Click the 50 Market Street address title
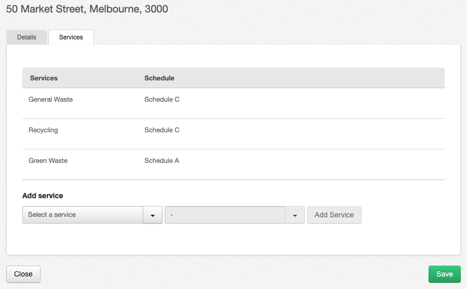Viewport: 467px width, 289px height. point(87,9)
